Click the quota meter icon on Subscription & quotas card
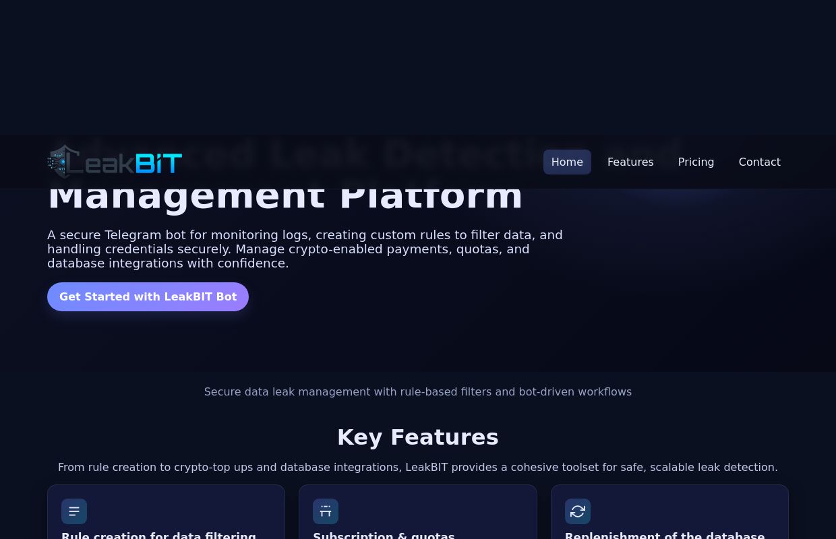The image size is (836, 539). (326, 511)
